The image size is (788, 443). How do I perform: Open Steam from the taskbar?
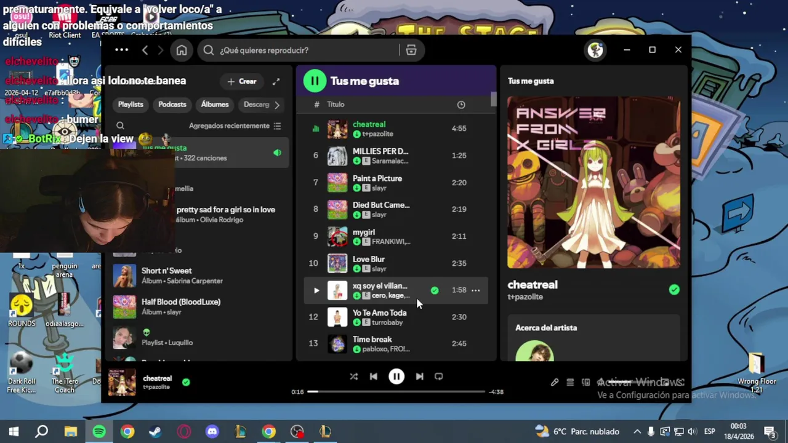(155, 431)
